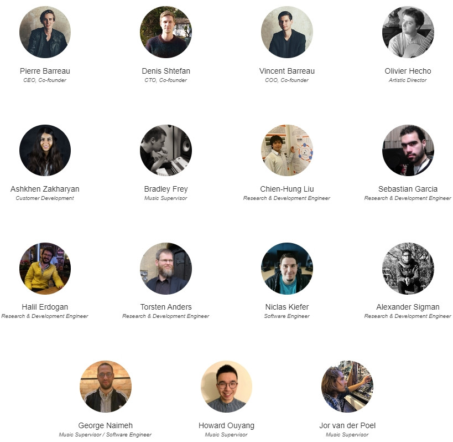Open George Naimeh's brick wall photo

pyautogui.click(x=106, y=387)
